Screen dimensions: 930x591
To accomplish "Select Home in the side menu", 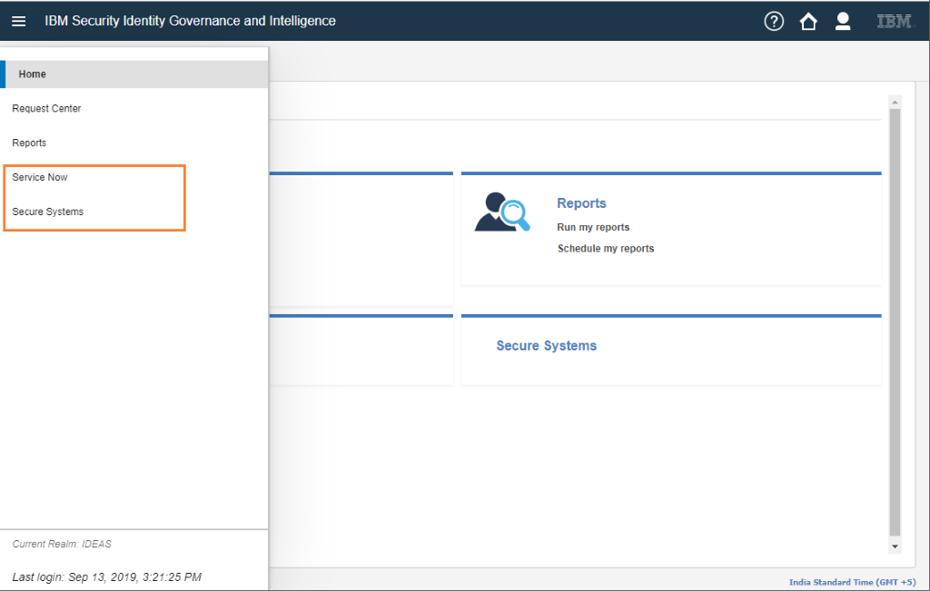I will tap(134, 74).
